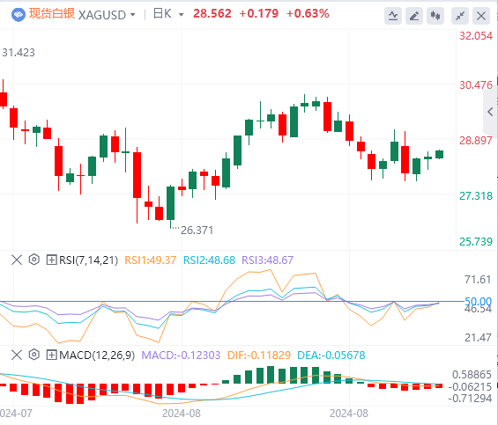Image resolution: width=498 pixels, height=425 pixels.
Task: Open MACD indicator settings hexagon icon
Action: 34,355
